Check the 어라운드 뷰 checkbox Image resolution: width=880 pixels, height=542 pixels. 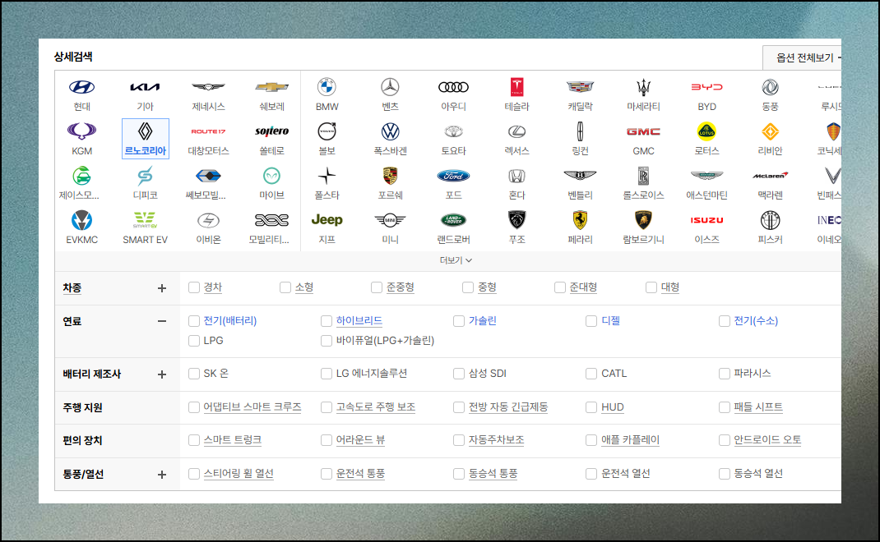pos(326,440)
